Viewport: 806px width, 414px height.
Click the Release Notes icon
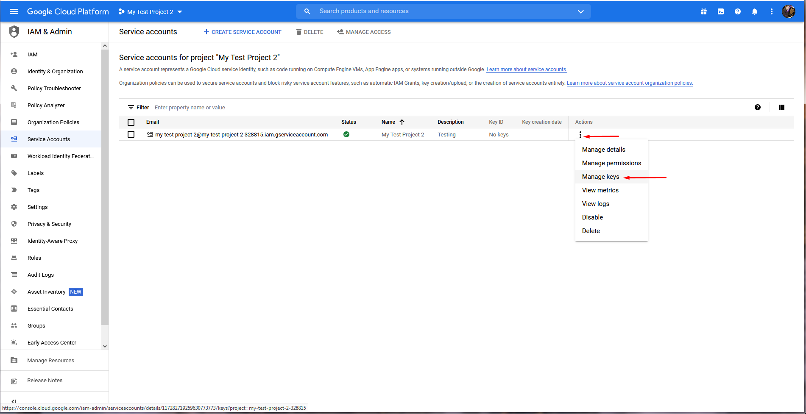click(14, 381)
